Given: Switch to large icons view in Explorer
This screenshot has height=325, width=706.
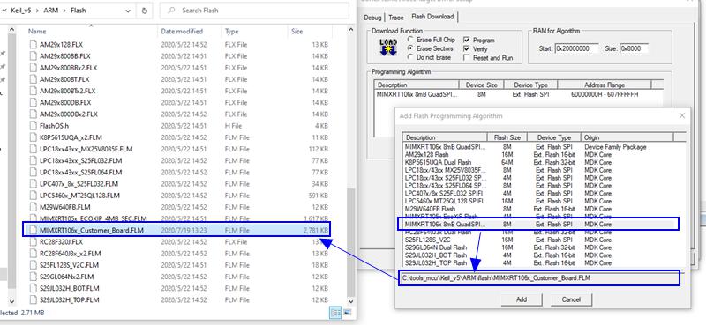Looking at the screenshot, I should [x=347, y=313].
